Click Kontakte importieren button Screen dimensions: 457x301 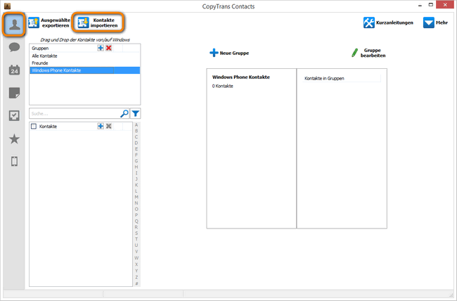point(98,23)
